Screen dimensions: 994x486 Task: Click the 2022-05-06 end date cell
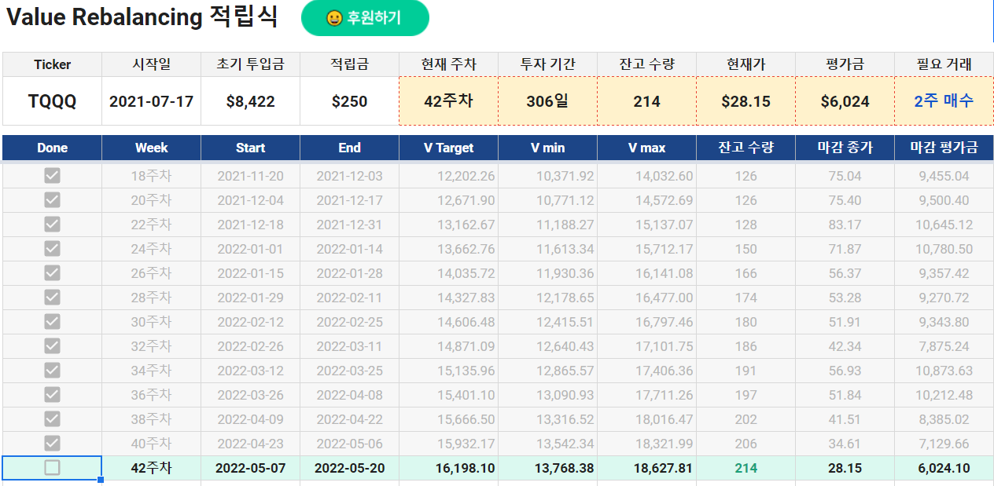[349, 444]
